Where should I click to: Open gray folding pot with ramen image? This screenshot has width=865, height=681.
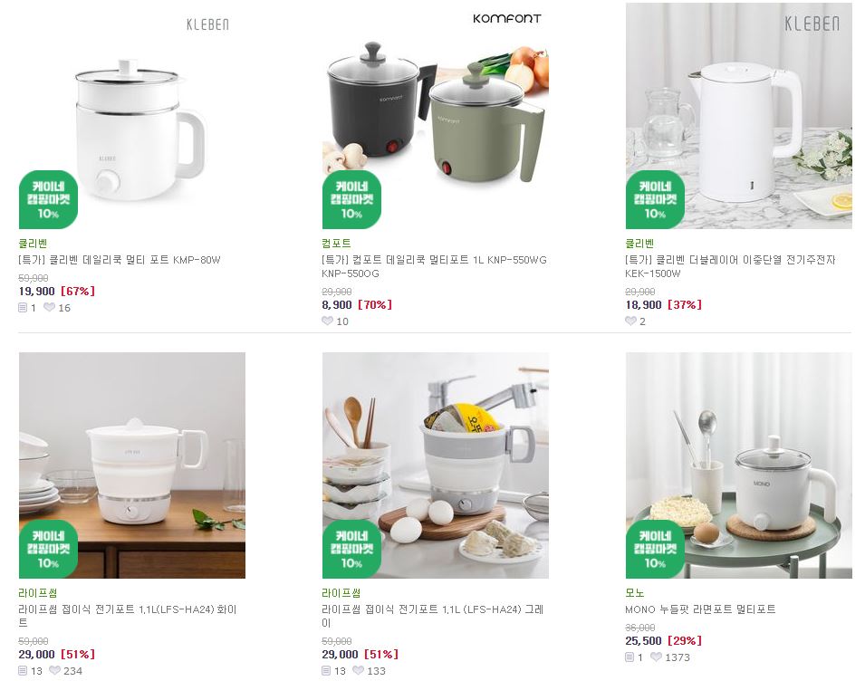[x=436, y=465]
